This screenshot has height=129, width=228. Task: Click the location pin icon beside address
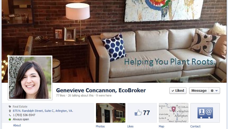pos(10,111)
